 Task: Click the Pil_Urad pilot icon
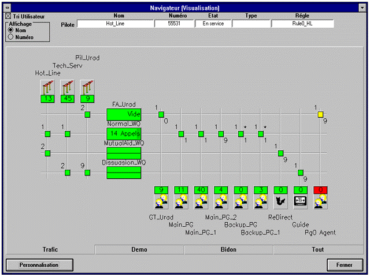point(87,87)
